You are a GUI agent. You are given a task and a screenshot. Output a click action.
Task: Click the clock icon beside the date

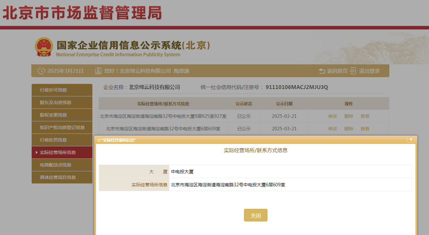[x=41, y=71]
